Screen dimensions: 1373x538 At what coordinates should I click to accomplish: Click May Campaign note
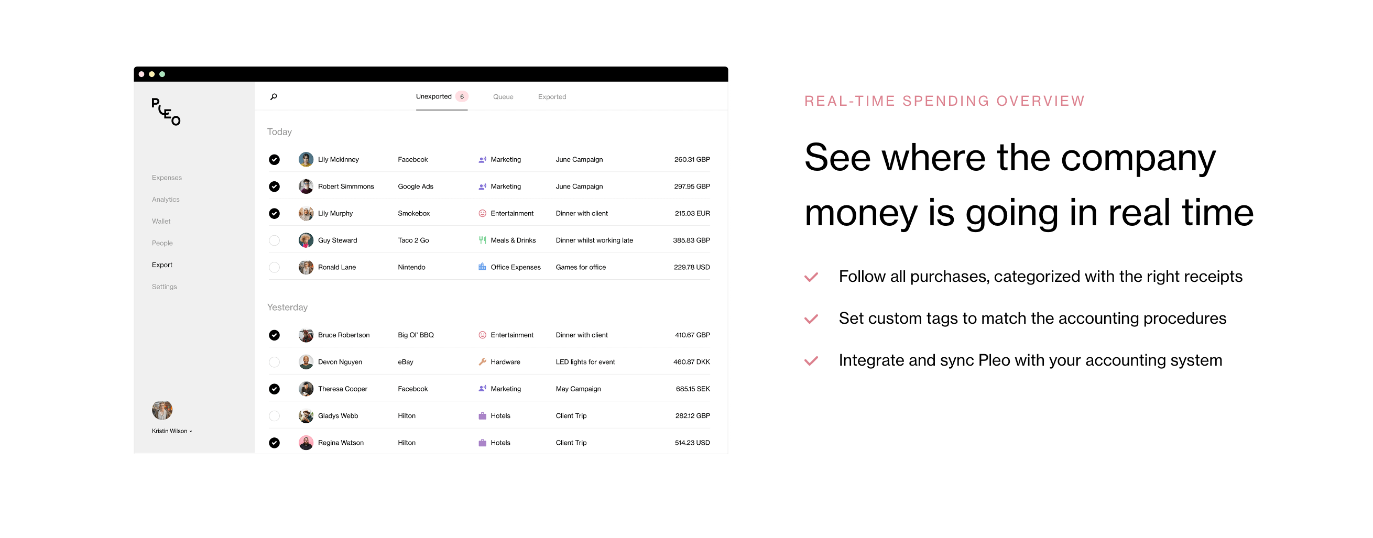pos(579,389)
